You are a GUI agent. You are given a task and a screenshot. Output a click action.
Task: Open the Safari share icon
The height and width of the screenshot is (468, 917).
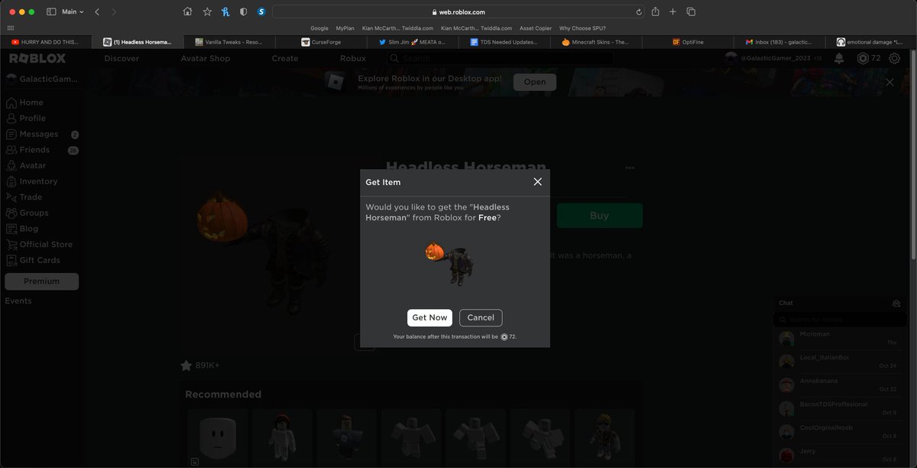coord(656,11)
